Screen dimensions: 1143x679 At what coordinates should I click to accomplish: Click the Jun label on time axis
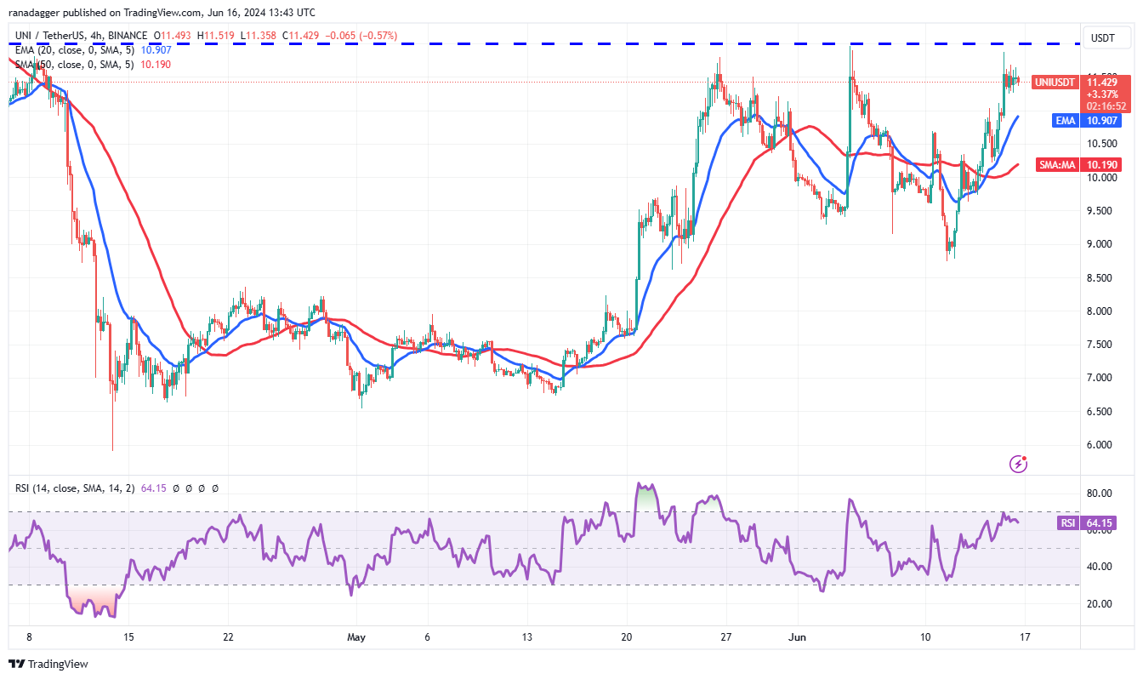797,636
